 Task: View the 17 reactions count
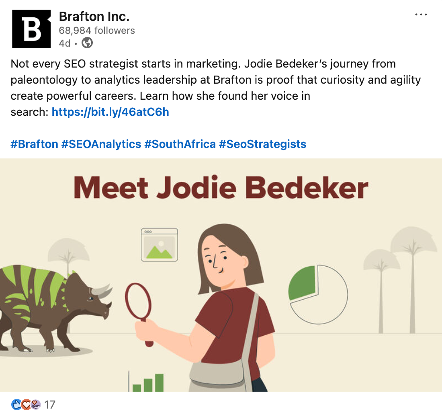[49, 405]
